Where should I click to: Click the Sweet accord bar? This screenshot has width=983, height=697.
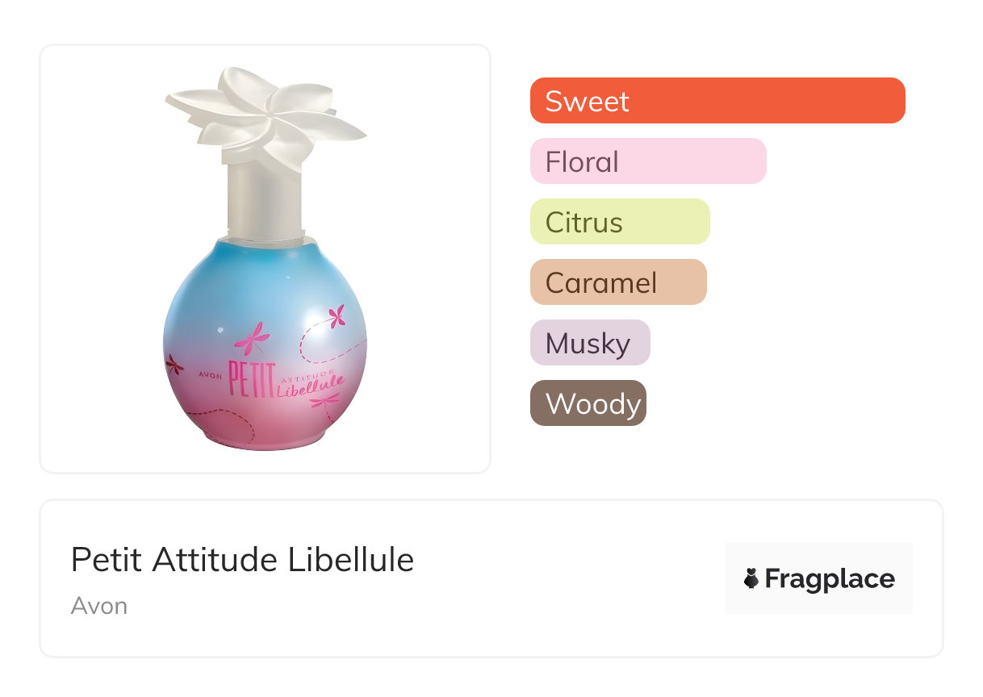pyautogui.click(x=717, y=101)
